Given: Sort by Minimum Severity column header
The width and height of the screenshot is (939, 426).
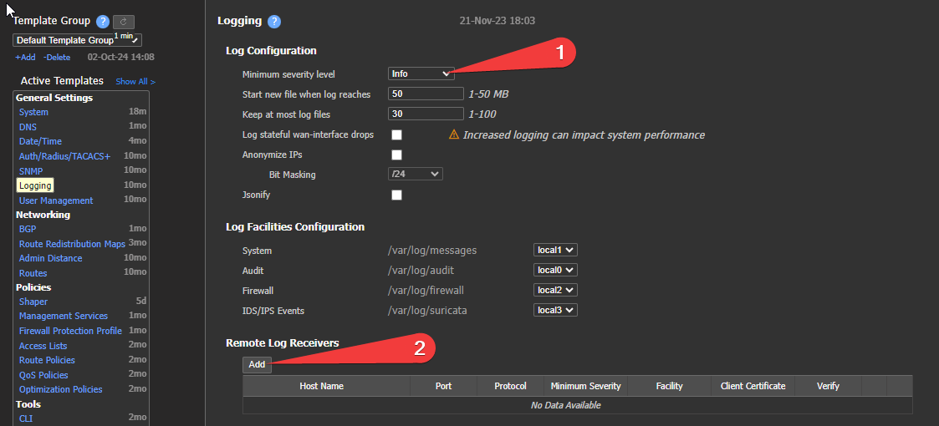Looking at the screenshot, I should pos(585,386).
